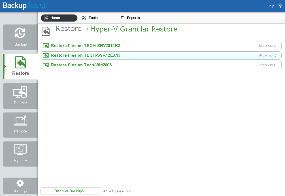Click Restore files on TECH-SRV2012R2
The width and height of the screenshot is (285, 196).
pyautogui.click(x=161, y=46)
